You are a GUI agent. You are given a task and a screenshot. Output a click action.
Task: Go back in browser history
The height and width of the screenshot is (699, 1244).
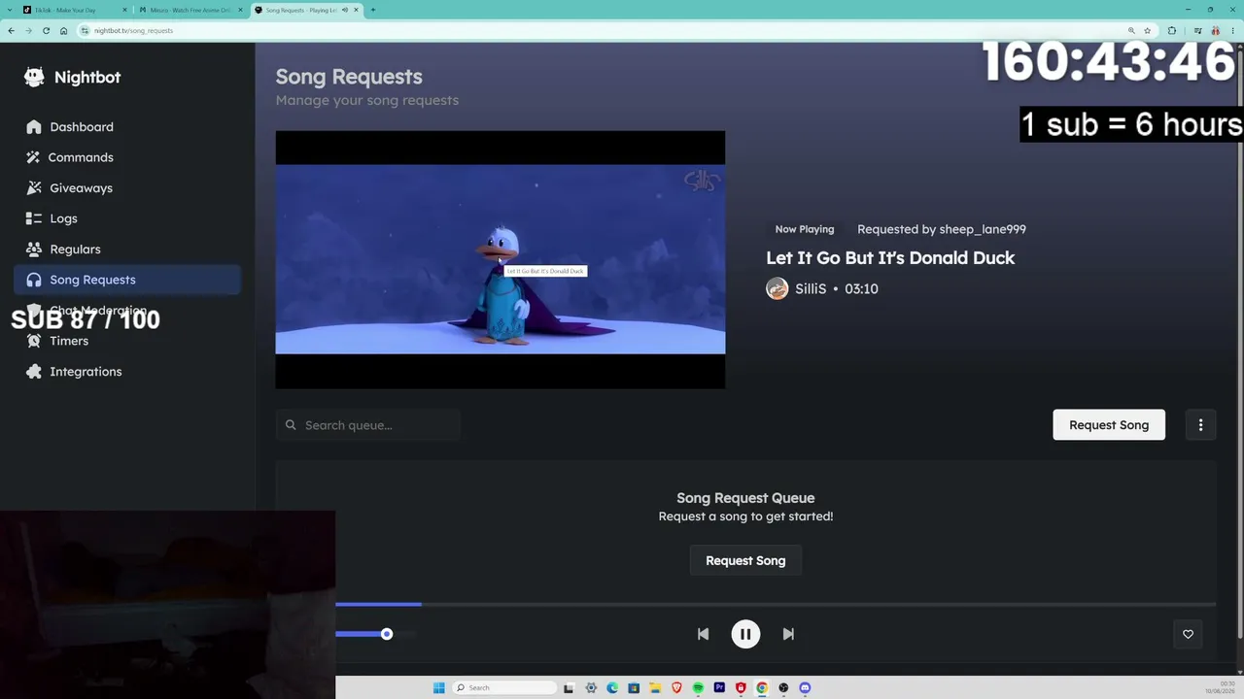pyautogui.click(x=11, y=30)
